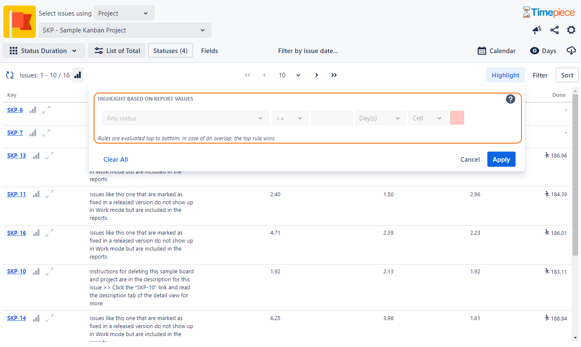Screen dimensions: 581x347
Task: Go to the last page of issues
Action: click(334, 75)
